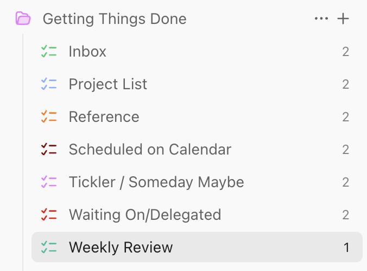
Task: Open the Inbox list
Action: click(87, 52)
